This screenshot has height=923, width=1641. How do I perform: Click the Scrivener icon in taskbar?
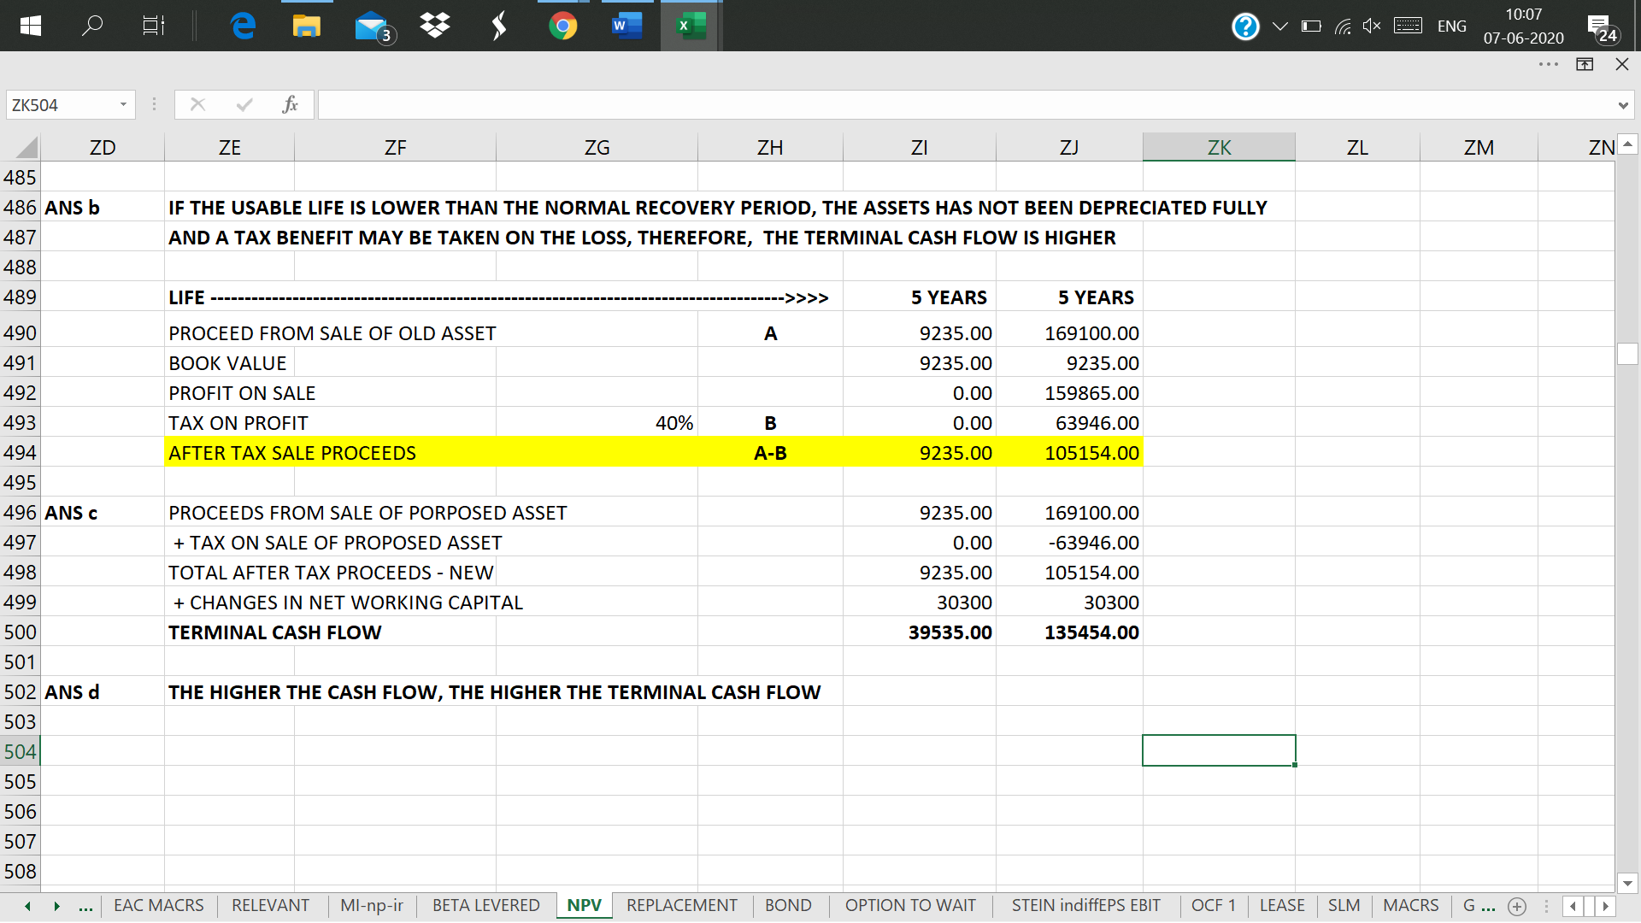(497, 25)
